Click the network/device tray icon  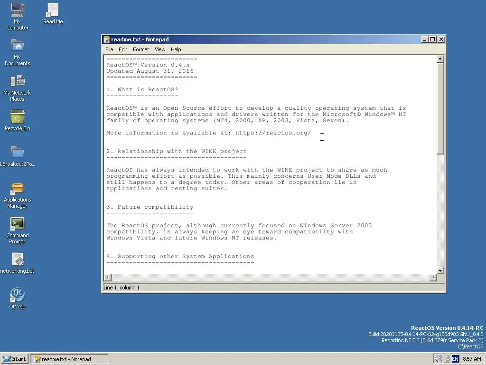447,359
